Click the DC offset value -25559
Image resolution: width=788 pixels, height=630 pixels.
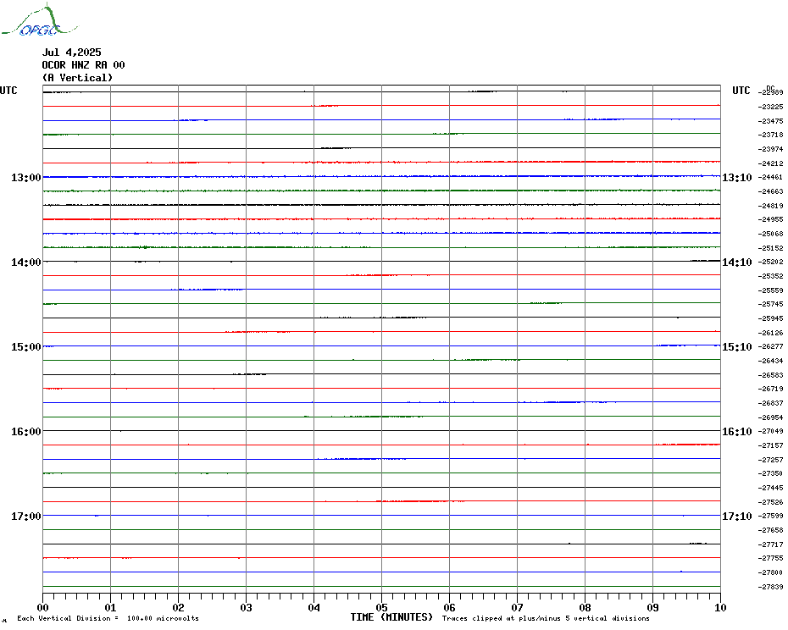[770, 290]
